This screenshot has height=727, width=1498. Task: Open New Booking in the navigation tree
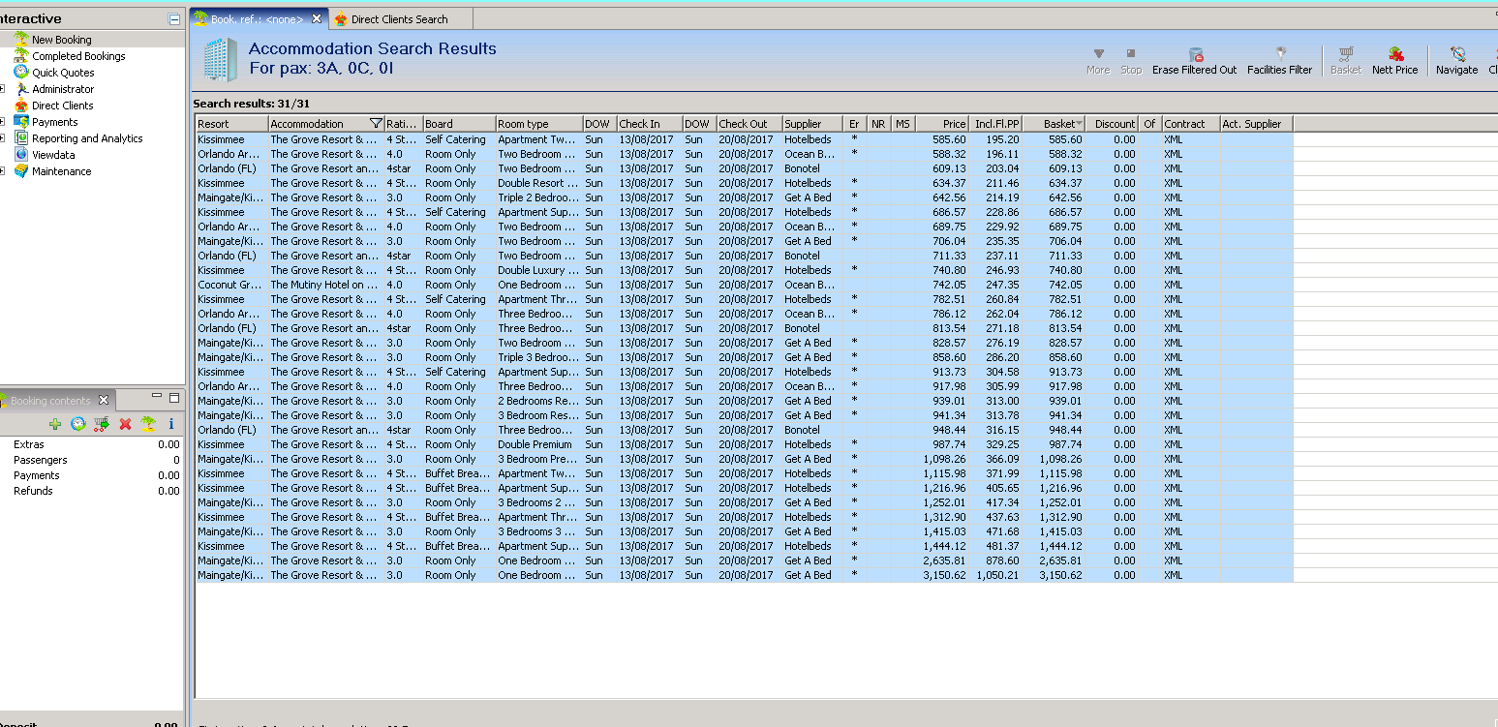[61, 40]
